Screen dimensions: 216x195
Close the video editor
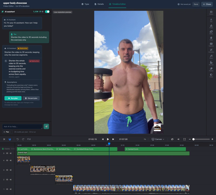pos(207,4)
